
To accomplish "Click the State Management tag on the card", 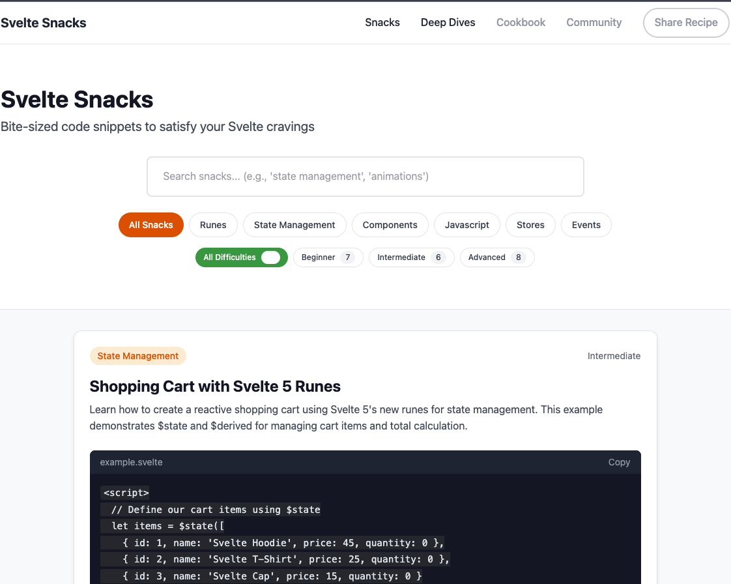I will pyautogui.click(x=137, y=356).
